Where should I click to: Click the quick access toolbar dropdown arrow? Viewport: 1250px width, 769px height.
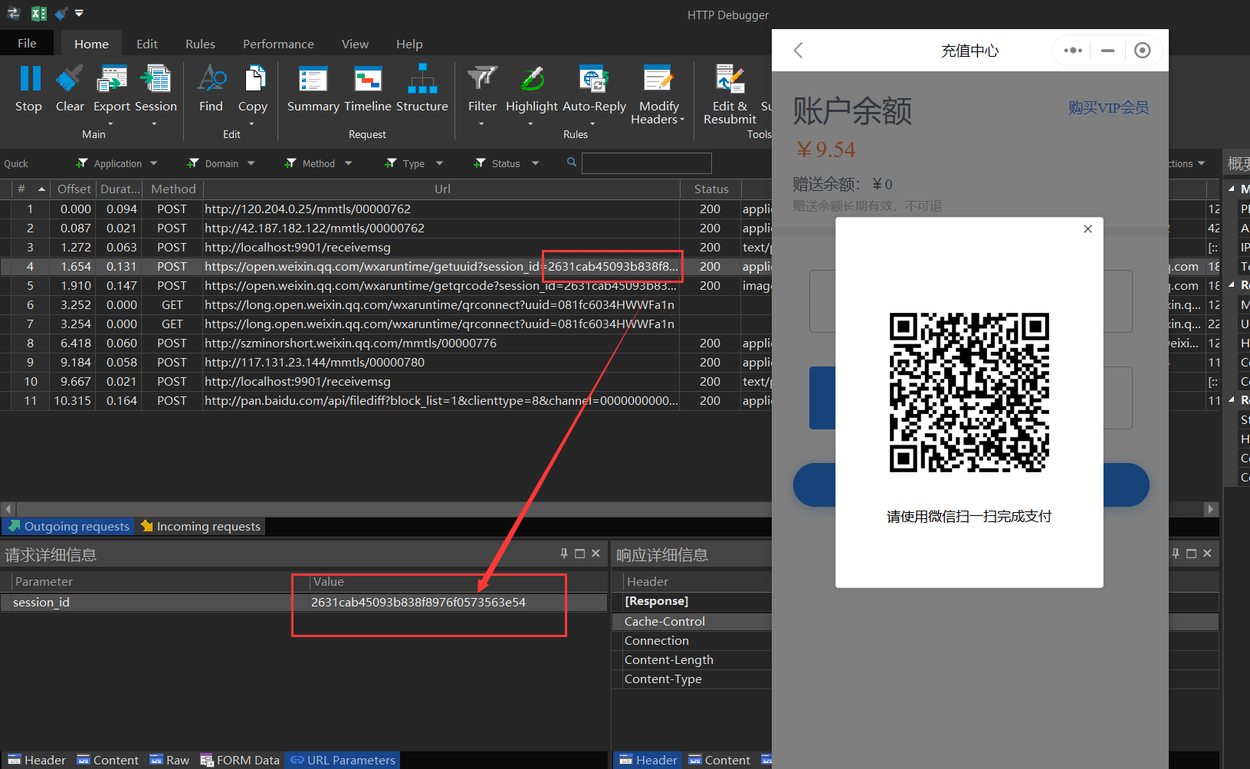tap(79, 13)
